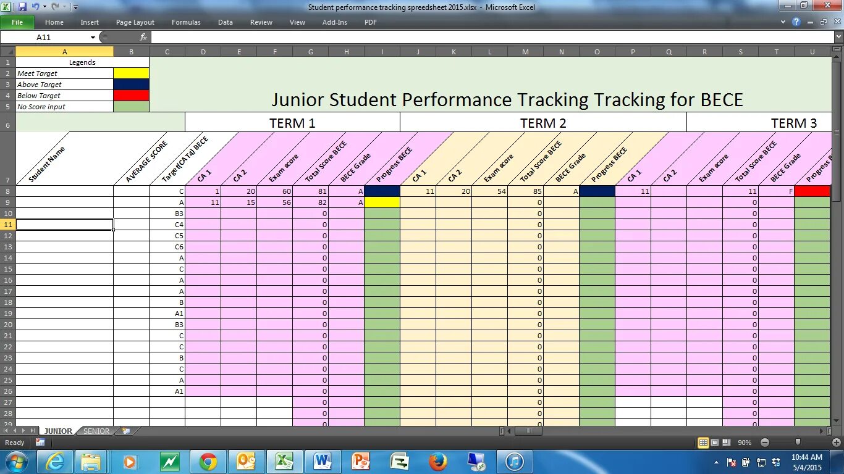The image size is (844, 474).
Task: Open Internet Explorer from the taskbar
Action: pos(55,462)
